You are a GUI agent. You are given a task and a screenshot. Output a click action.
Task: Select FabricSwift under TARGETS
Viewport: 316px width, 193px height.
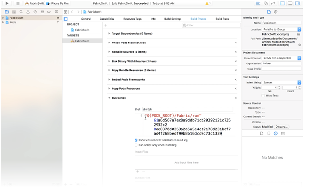pos(82,41)
